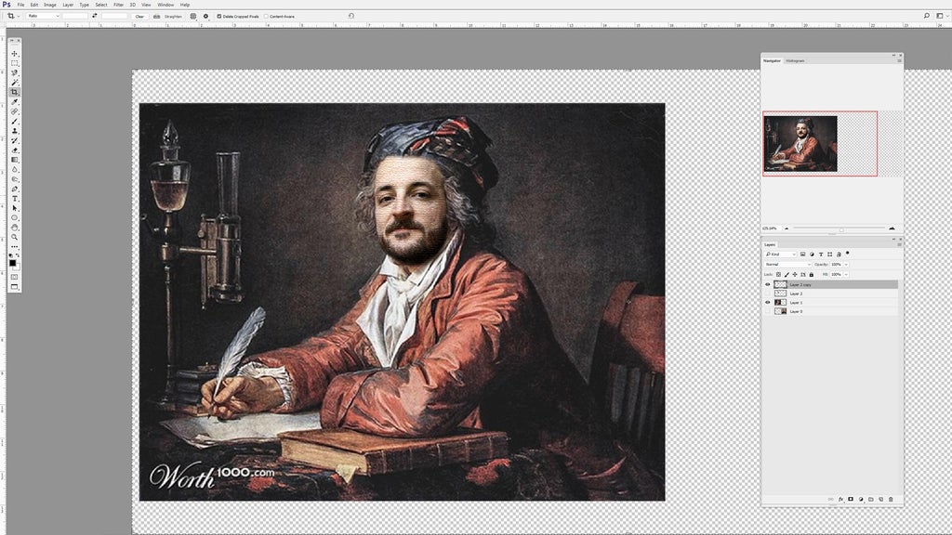Viewport: 952px width, 535px height.
Task: Select the Eyedropper tool
Action: point(15,102)
